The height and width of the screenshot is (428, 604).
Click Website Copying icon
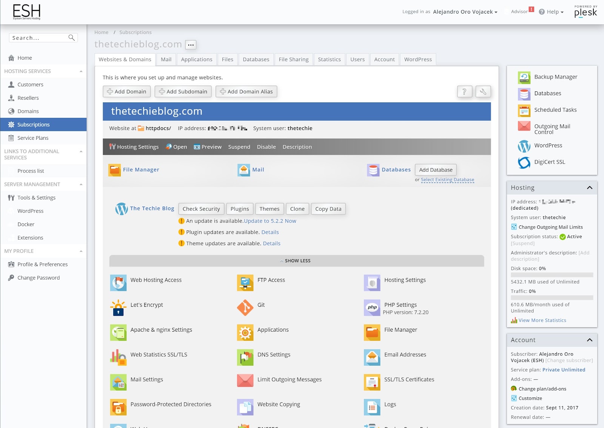pos(245,407)
